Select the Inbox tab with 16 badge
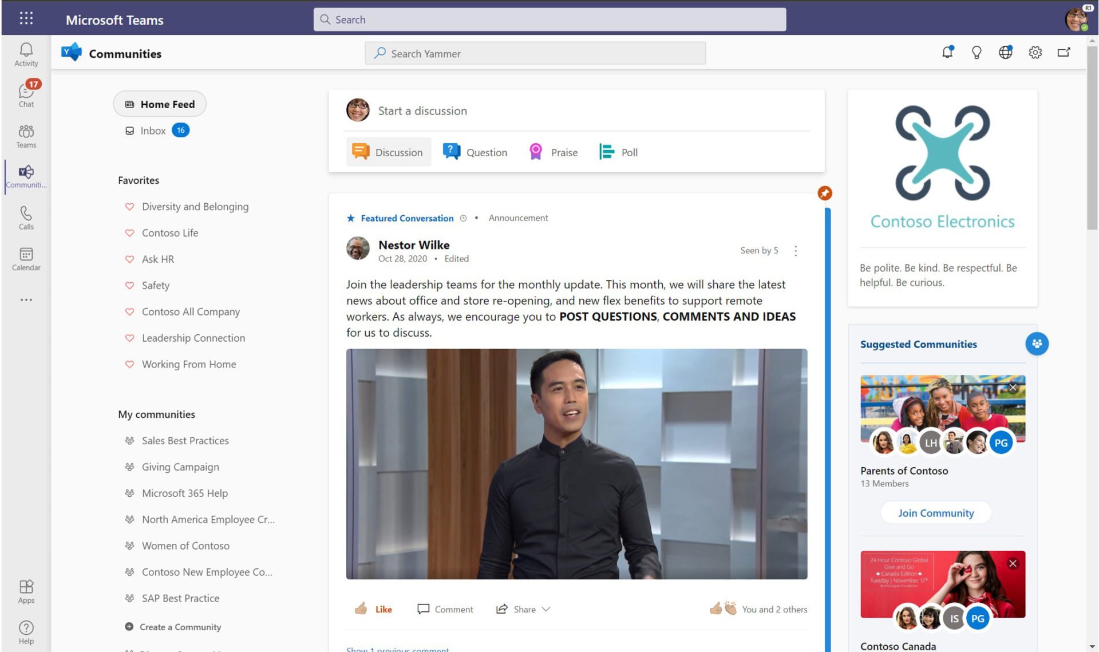 (x=153, y=129)
